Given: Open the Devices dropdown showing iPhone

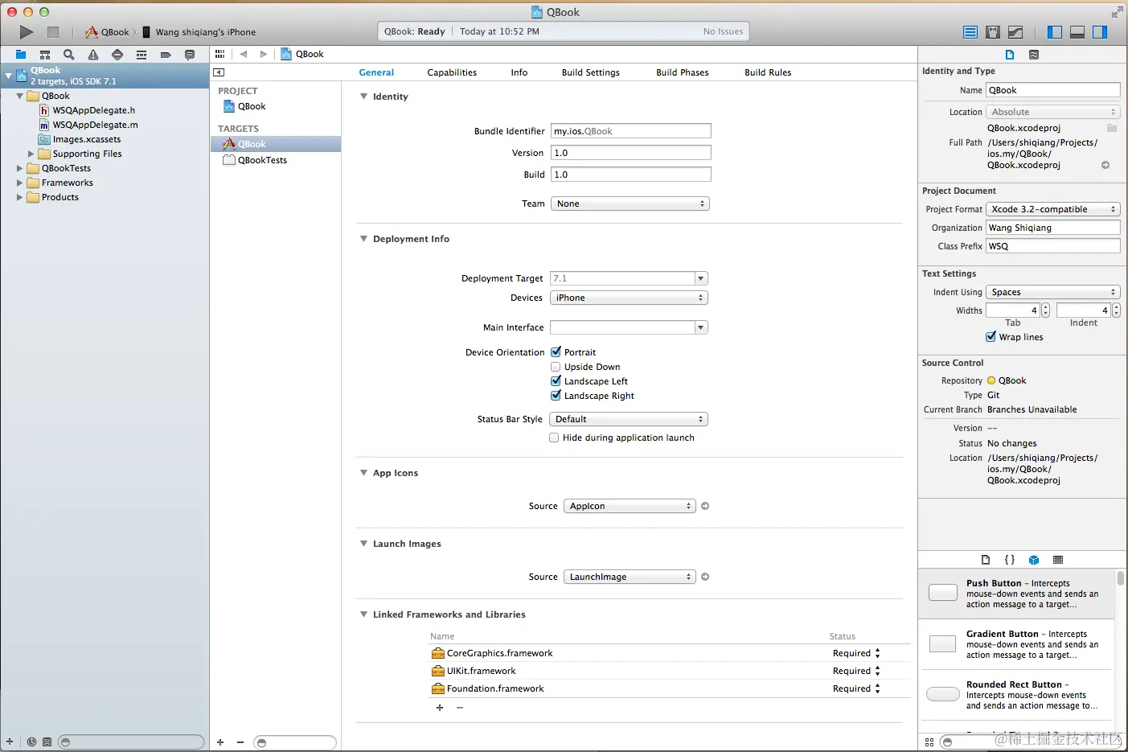Looking at the screenshot, I should [x=629, y=298].
